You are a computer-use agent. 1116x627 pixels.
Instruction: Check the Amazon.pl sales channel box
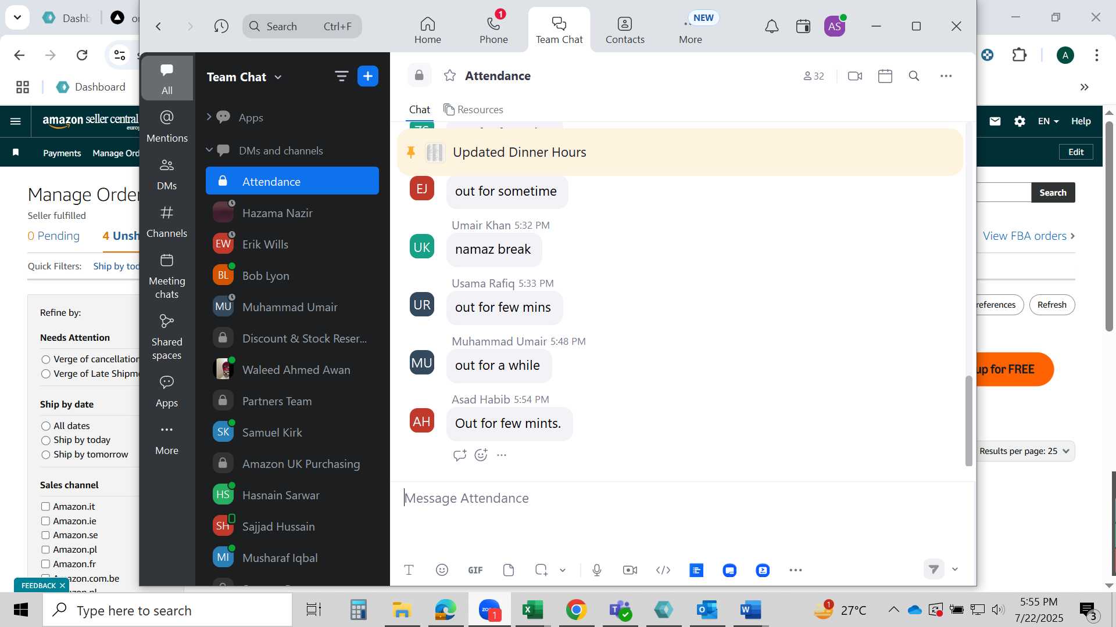pyautogui.click(x=45, y=550)
